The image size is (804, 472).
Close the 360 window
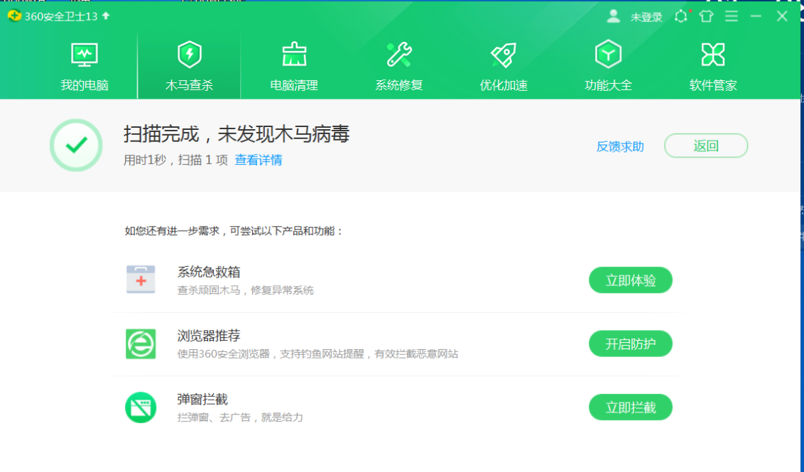pos(782,16)
